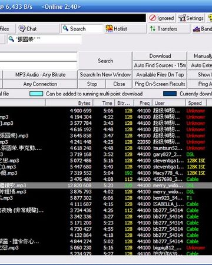Sort results by the Freq column header
The height and width of the screenshot is (265, 212).
(143, 103)
